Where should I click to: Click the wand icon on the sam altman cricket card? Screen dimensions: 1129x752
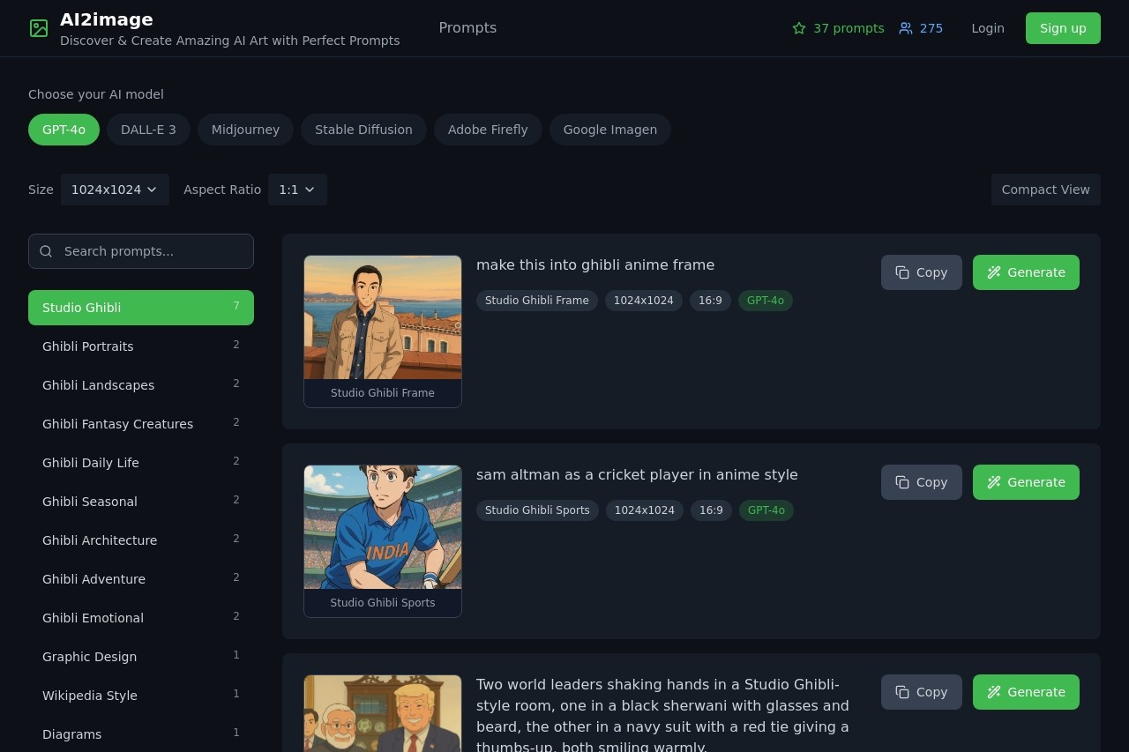click(994, 482)
